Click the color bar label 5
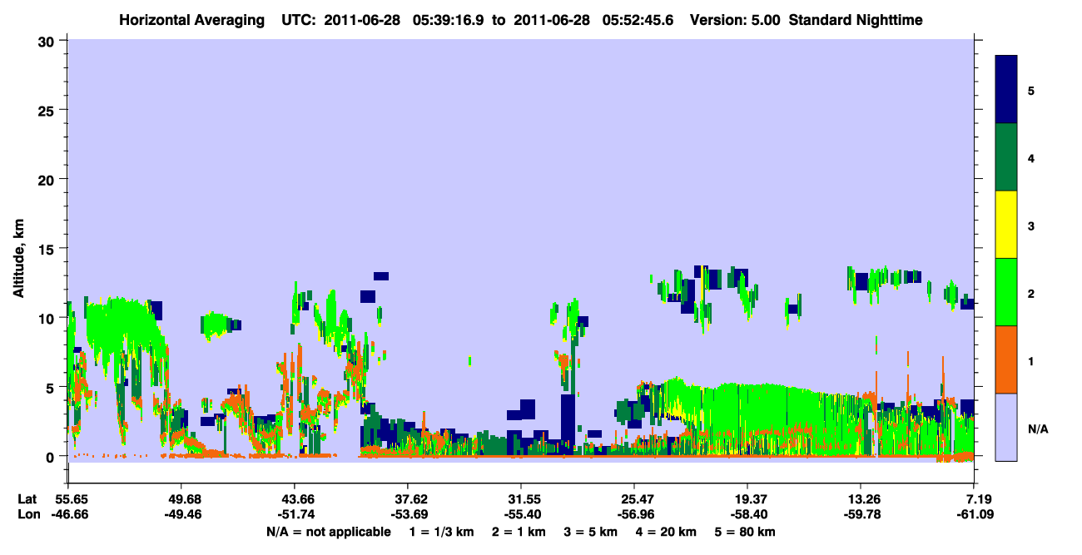Image resolution: width=1082 pixels, height=555 pixels. [x=1031, y=90]
